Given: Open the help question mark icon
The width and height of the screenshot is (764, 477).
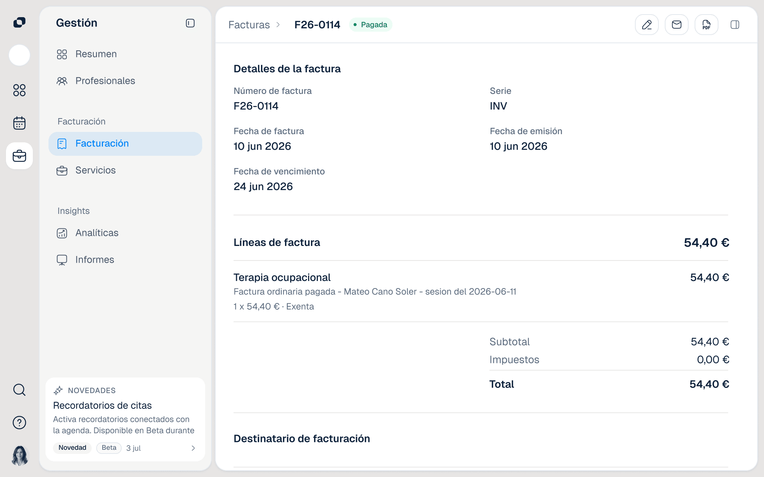Looking at the screenshot, I should 19,423.
